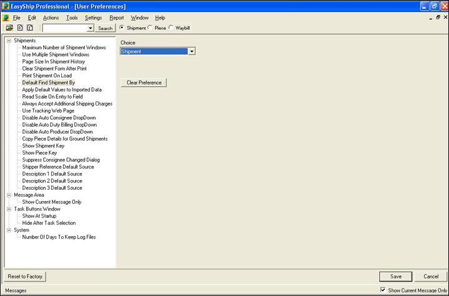Open the File menu

pos(17,17)
